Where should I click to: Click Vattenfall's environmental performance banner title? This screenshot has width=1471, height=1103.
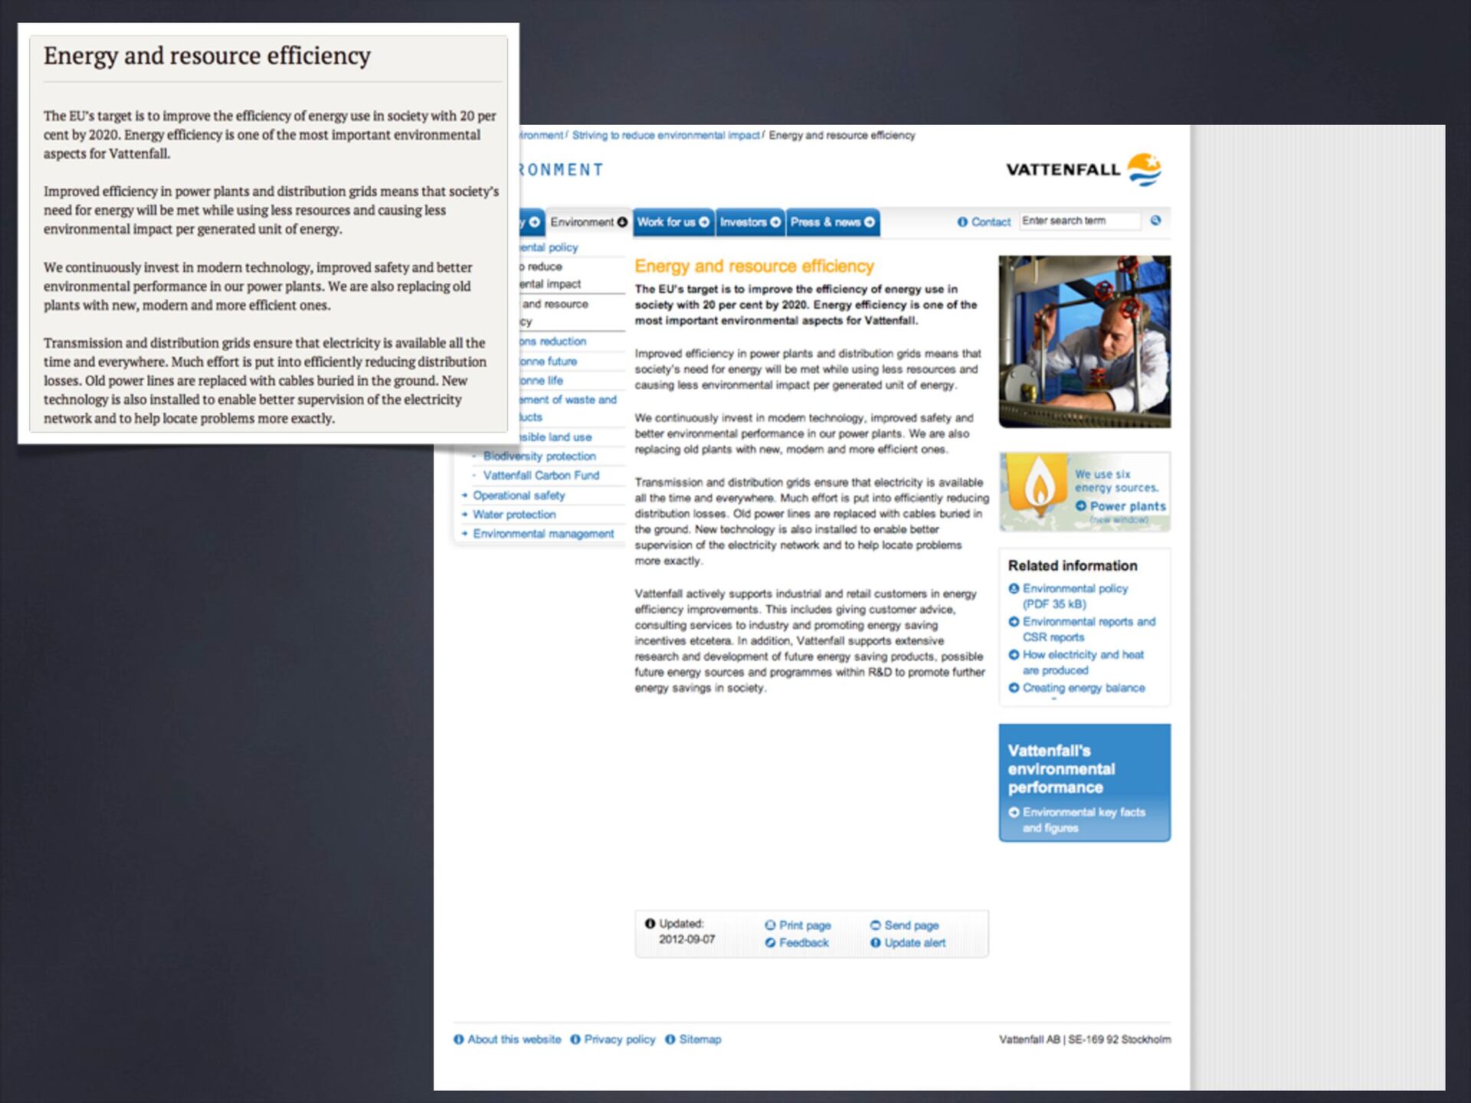pos(1061,769)
